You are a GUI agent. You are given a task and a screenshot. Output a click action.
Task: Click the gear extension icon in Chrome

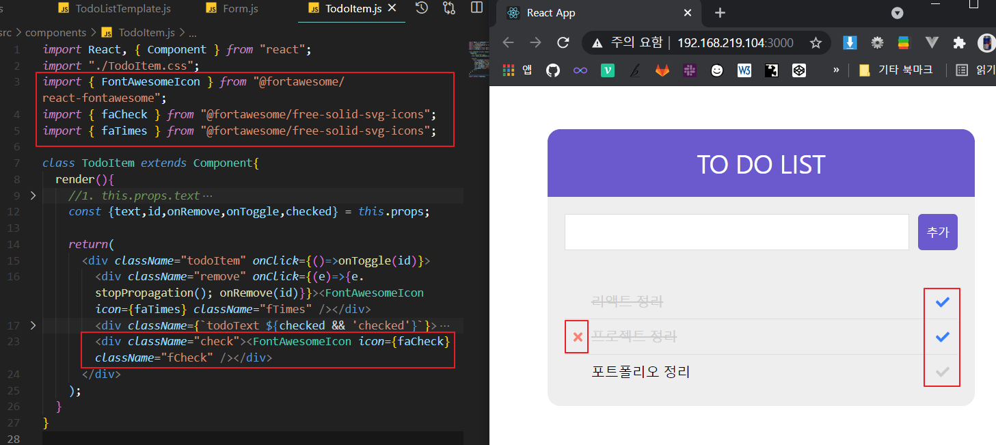point(877,42)
